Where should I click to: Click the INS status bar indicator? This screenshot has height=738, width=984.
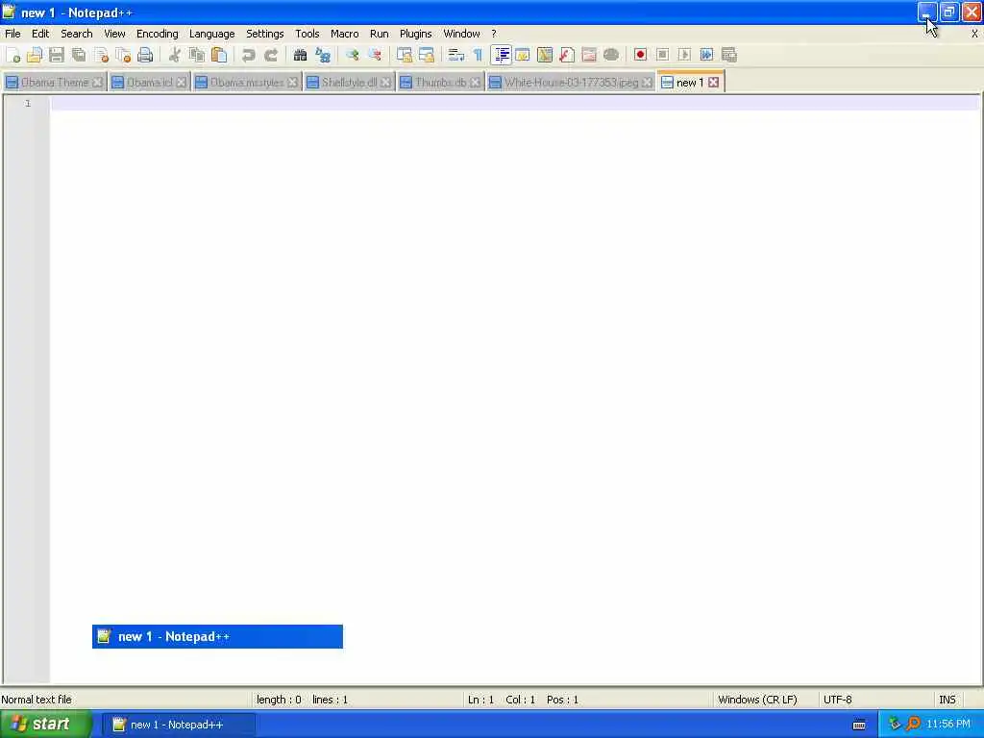point(947,700)
